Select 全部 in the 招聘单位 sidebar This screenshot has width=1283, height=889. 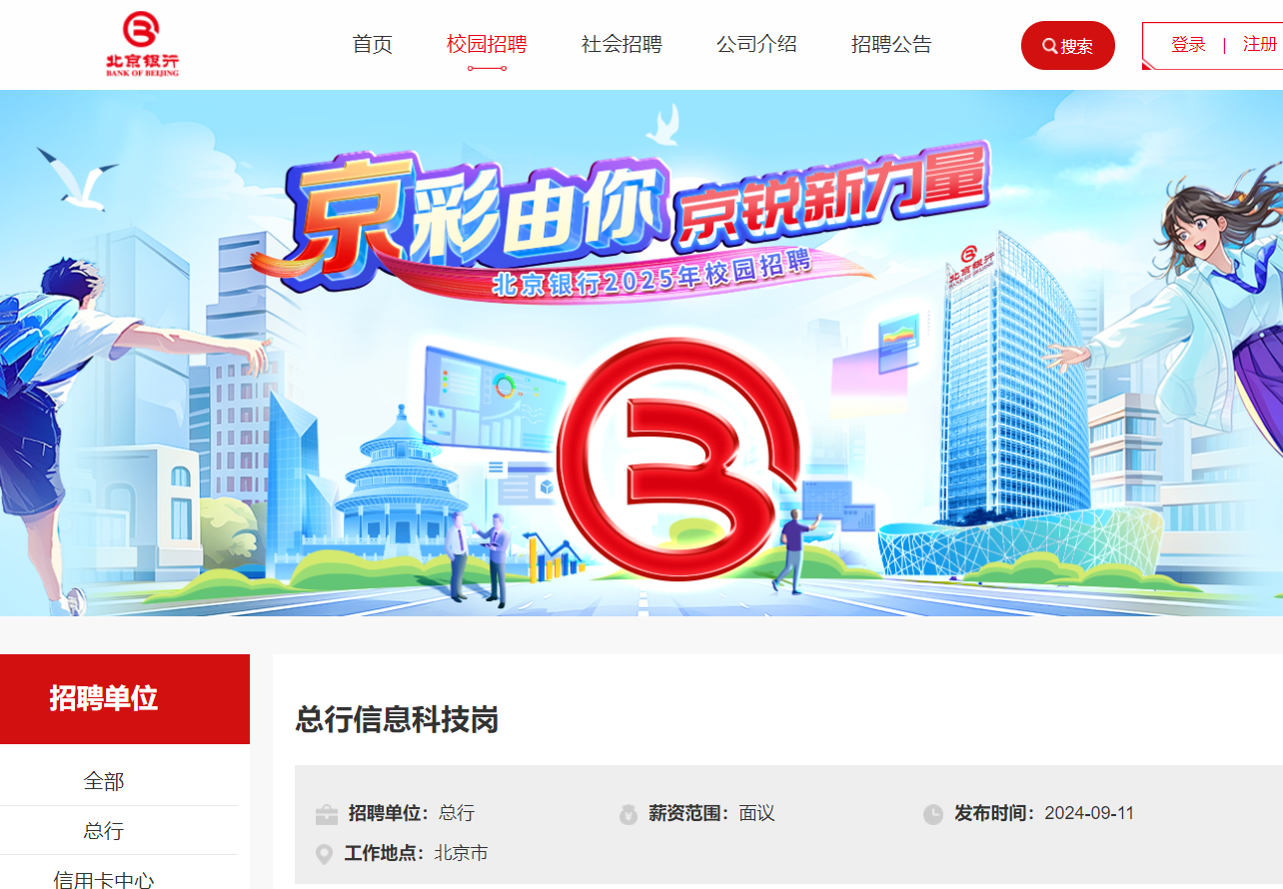(x=104, y=781)
